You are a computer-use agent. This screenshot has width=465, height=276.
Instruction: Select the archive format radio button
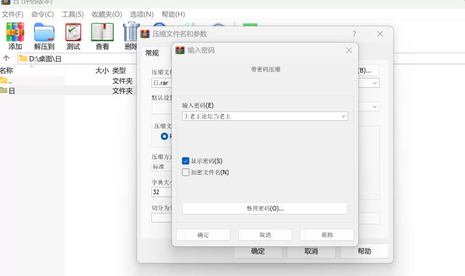[x=164, y=137]
